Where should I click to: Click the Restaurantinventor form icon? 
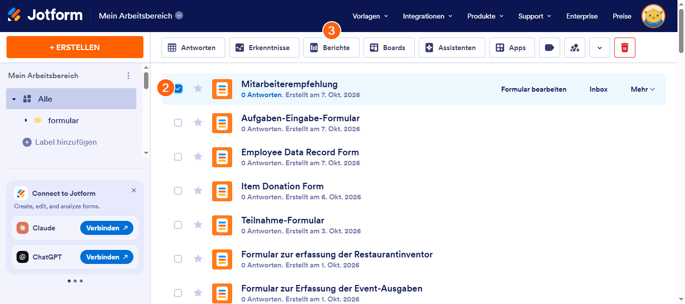tap(222, 259)
